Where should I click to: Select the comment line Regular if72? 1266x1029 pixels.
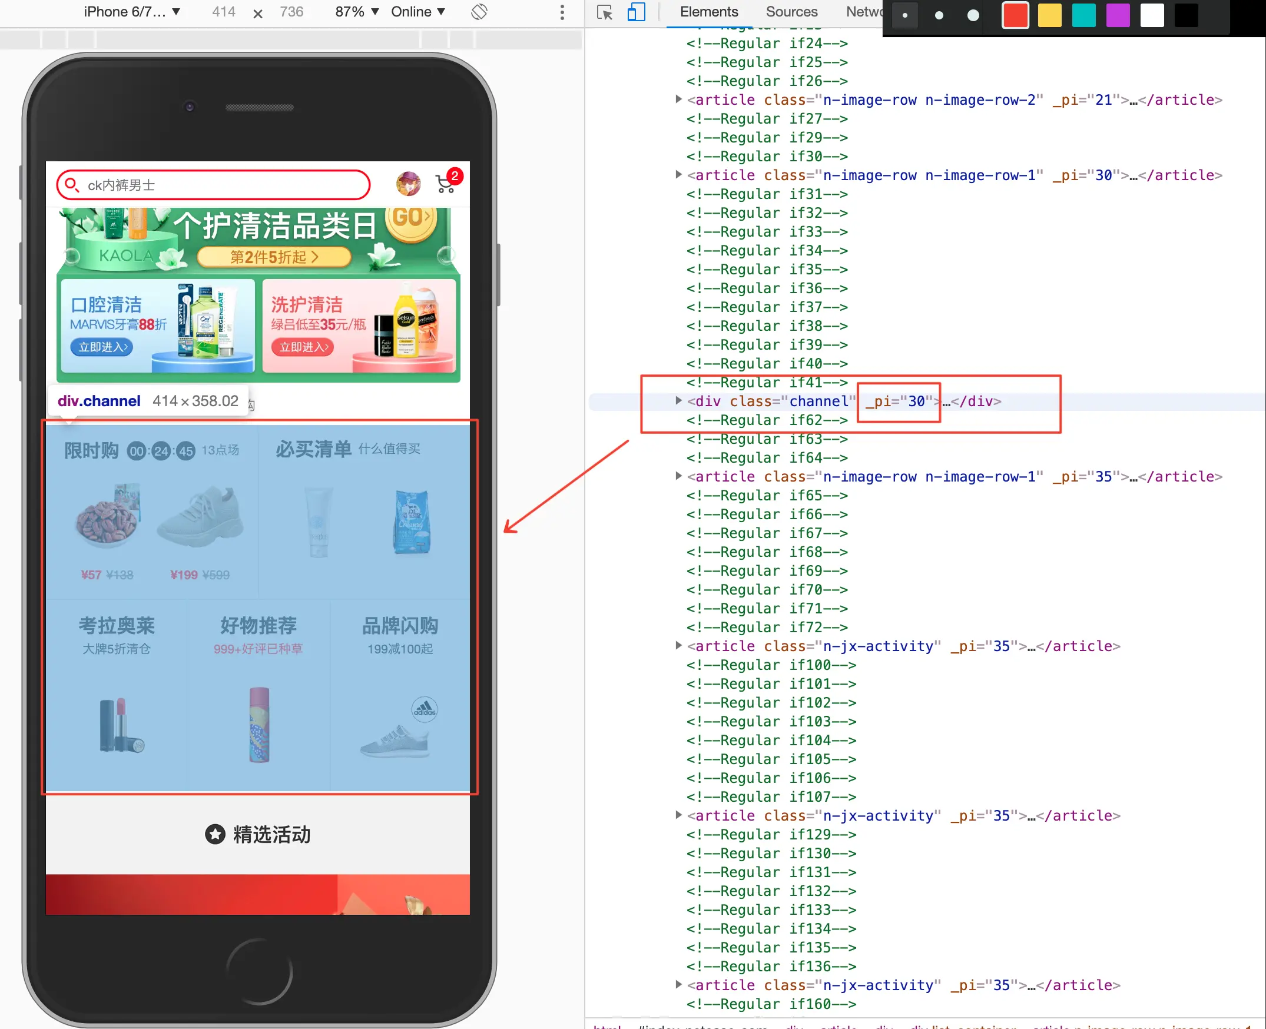pyautogui.click(x=767, y=627)
